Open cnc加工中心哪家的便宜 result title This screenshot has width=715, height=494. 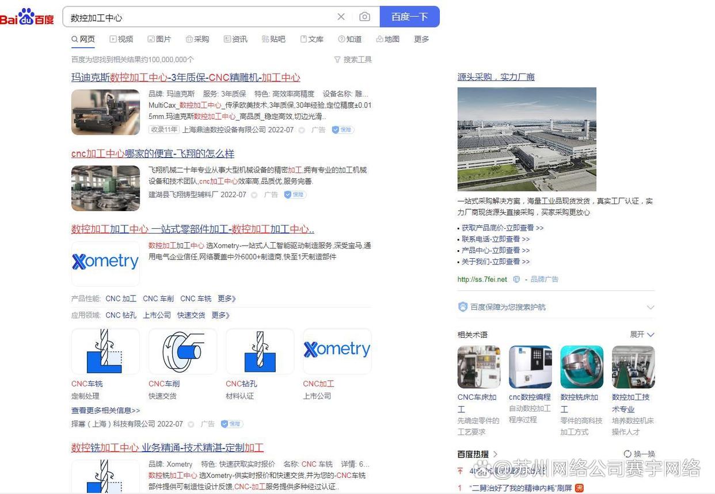point(153,154)
